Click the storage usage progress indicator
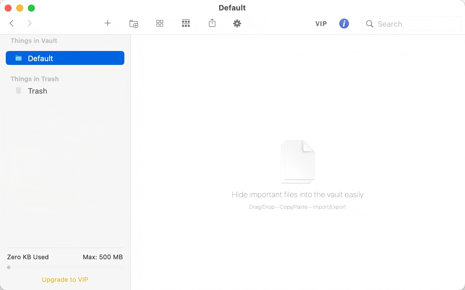 click(x=9, y=267)
